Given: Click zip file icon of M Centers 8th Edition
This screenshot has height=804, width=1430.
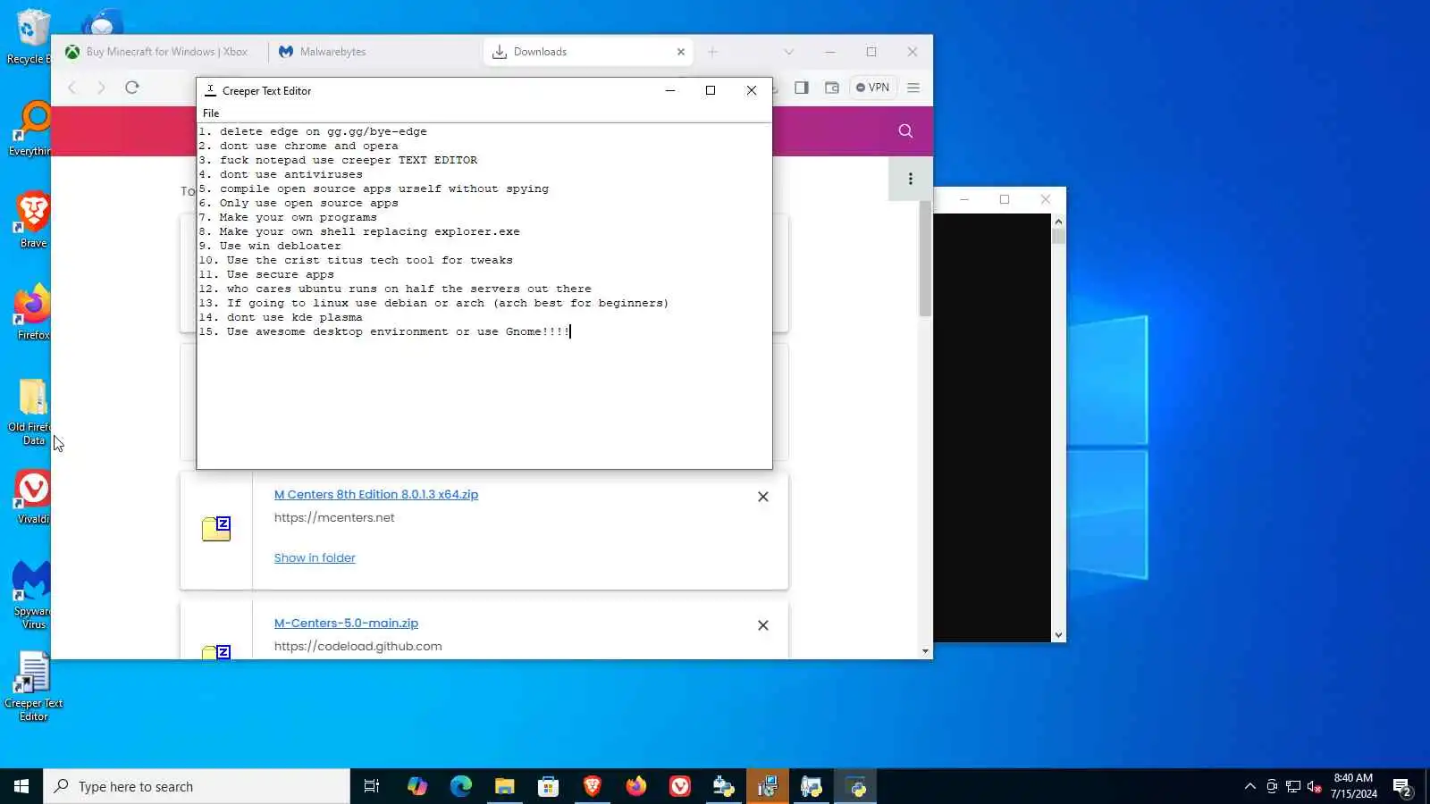Looking at the screenshot, I should pyautogui.click(x=216, y=529).
